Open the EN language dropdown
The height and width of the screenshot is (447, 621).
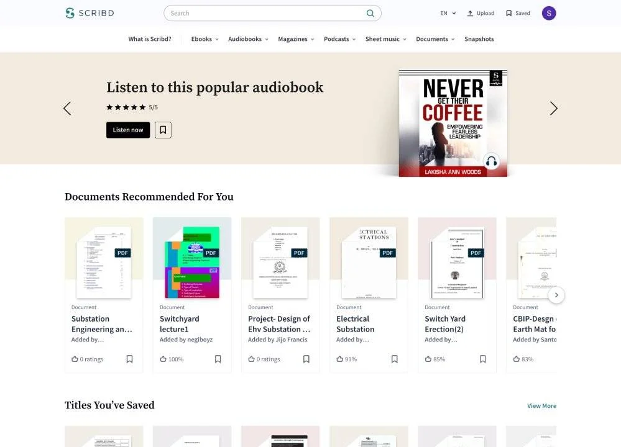(448, 13)
